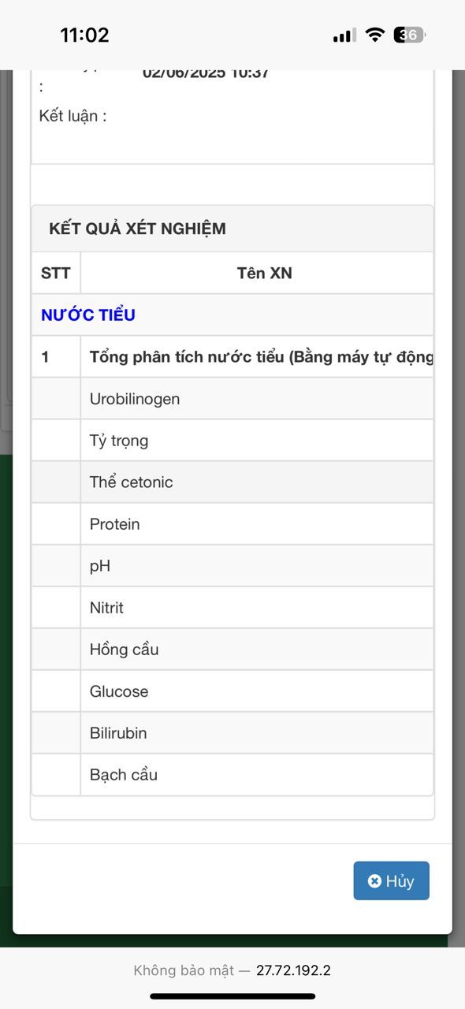
Task: Tap the Không bảo mật security label
Action: [184, 970]
